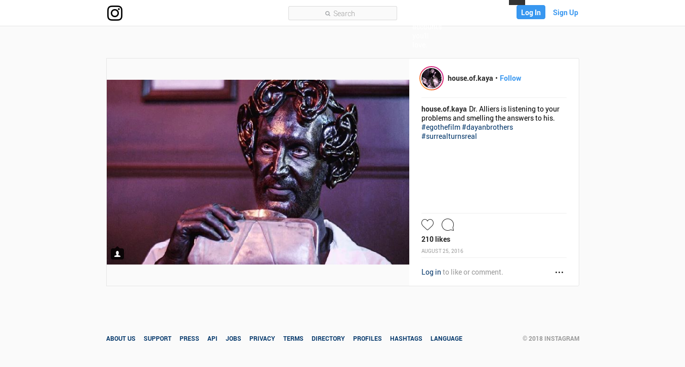Click the Sign Up link
685x367 pixels.
[565, 13]
